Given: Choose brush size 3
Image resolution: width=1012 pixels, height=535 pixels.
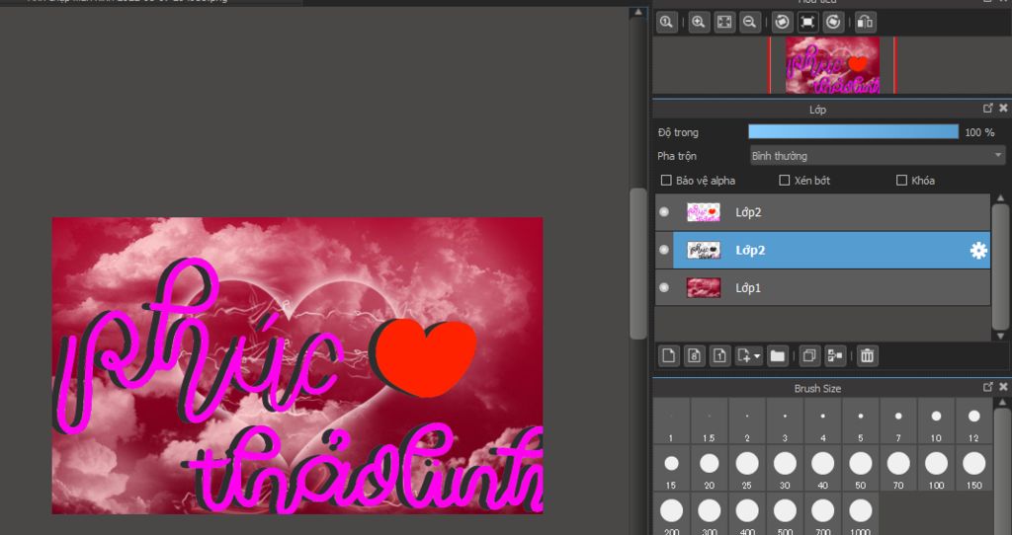Looking at the screenshot, I should click(x=785, y=420).
